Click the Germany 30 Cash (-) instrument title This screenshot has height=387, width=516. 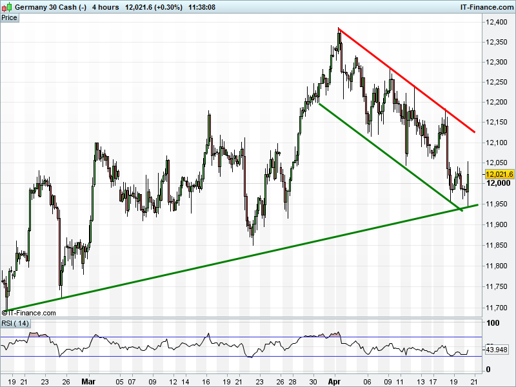point(51,7)
